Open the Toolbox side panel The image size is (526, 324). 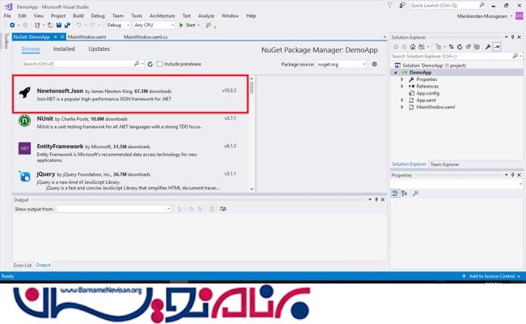click(6, 41)
